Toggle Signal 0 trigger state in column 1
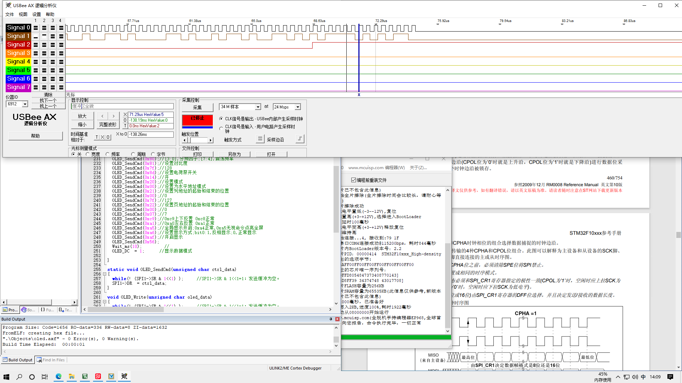 (x=36, y=28)
